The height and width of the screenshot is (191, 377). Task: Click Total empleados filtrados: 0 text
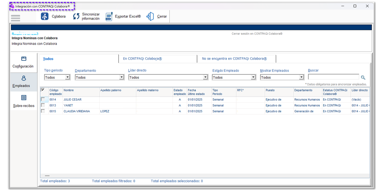tap(114, 181)
